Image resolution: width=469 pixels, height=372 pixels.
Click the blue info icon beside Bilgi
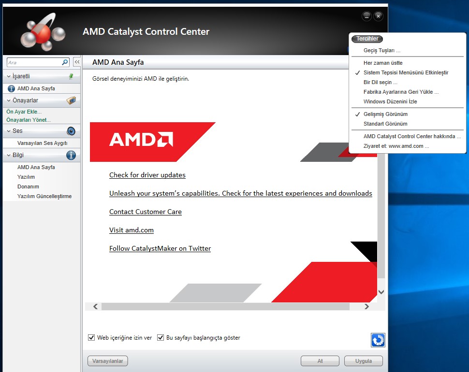[71, 155]
